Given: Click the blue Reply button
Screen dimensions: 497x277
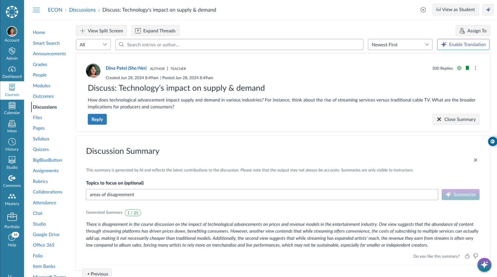Looking at the screenshot, I should [97, 120].
